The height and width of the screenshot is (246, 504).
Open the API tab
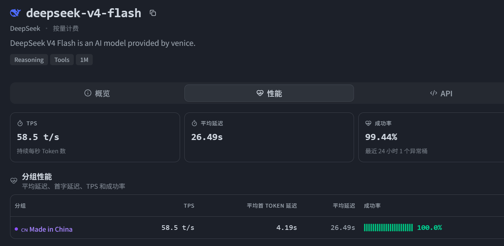click(x=441, y=93)
